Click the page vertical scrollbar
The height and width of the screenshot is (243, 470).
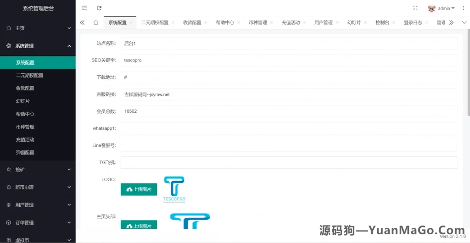(x=469, y=72)
